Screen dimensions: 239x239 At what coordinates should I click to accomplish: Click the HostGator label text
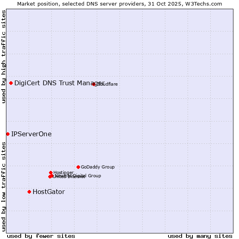[49, 192]
